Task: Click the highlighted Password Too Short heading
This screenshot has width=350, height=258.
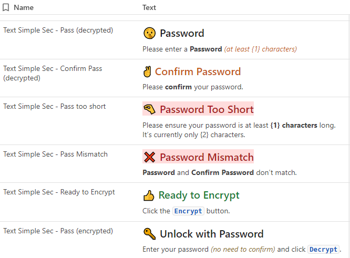Action: click(x=207, y=109)
